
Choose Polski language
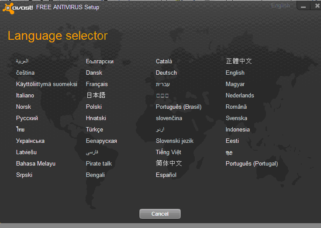(x=94, y=107)
